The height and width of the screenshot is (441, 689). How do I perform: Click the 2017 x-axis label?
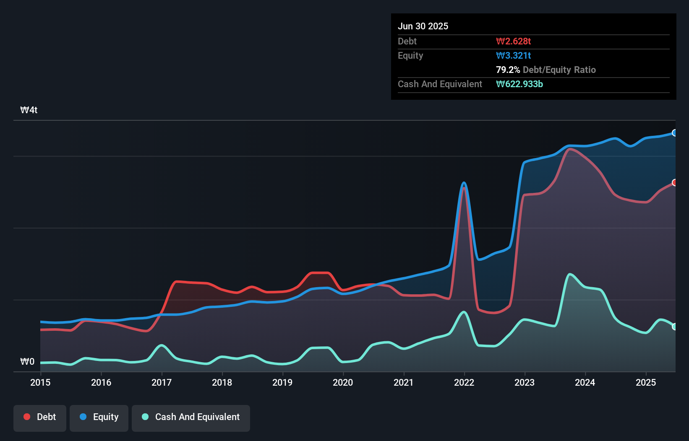[162, 382]
